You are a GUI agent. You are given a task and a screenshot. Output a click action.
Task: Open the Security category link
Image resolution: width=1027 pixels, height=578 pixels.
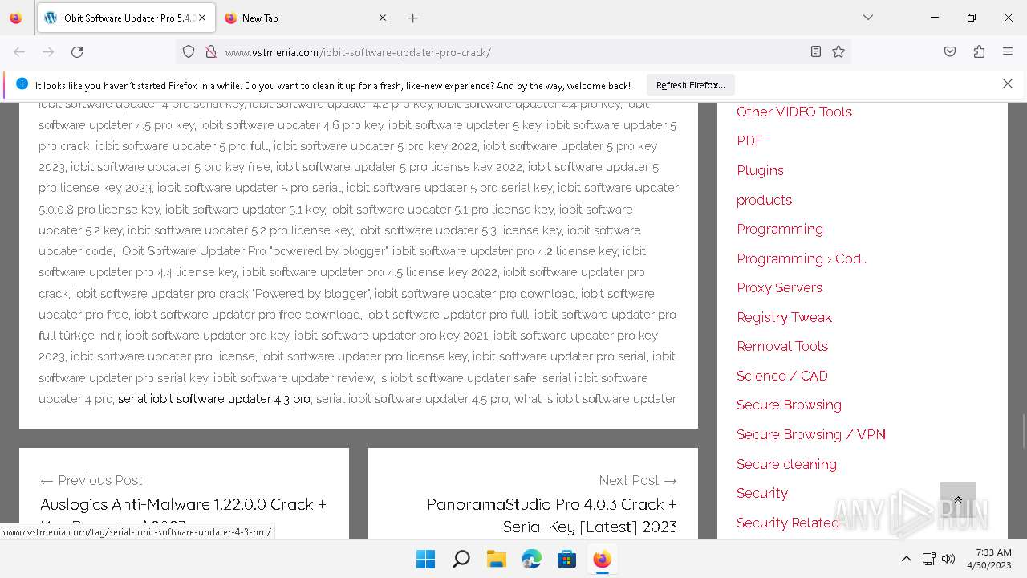tap(762, 493)
